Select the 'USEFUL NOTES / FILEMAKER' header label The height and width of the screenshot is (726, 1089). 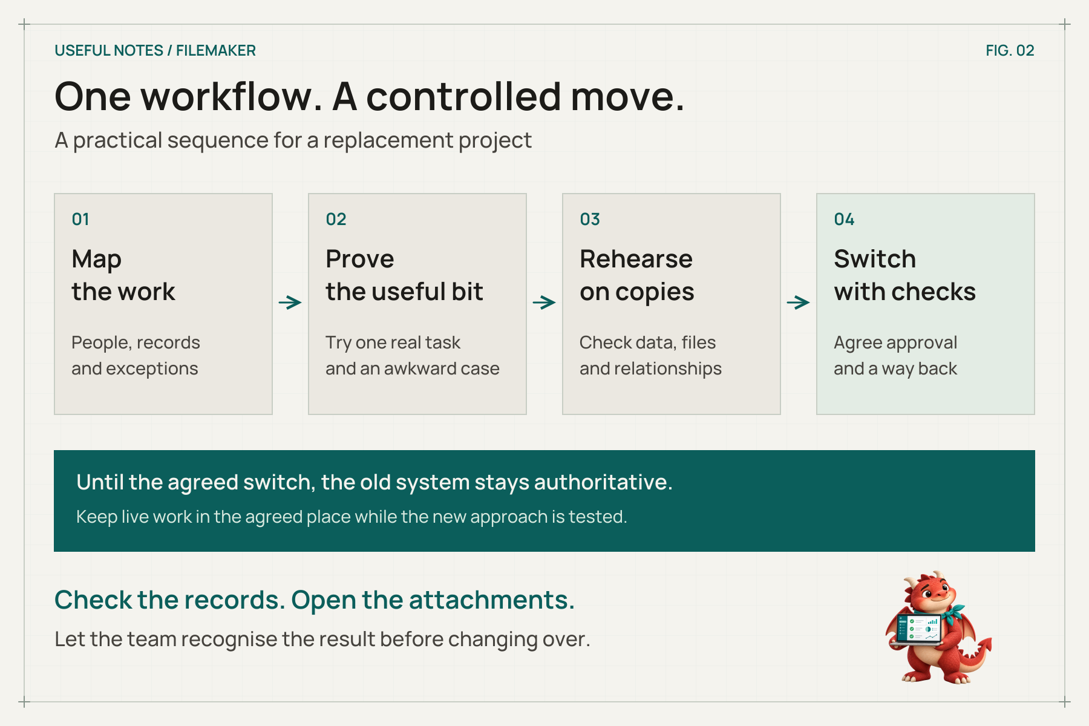(x=155, y=50)
